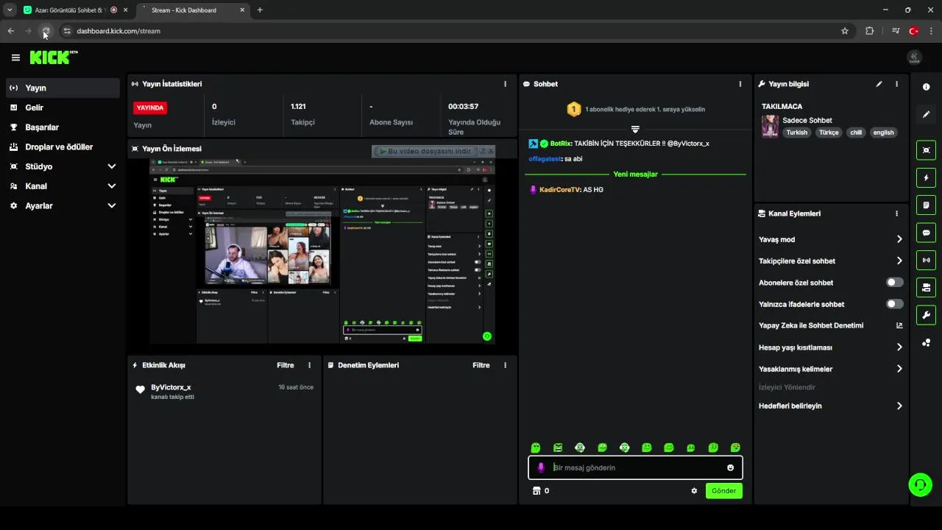
Task: Click the stream preview video thumbnail
Action: (x=322, y=250)
